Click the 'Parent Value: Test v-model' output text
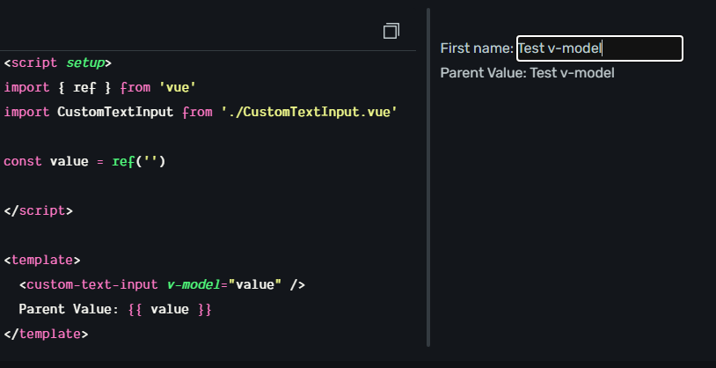This screenshot has width=716, height=368. click(527, 73)
